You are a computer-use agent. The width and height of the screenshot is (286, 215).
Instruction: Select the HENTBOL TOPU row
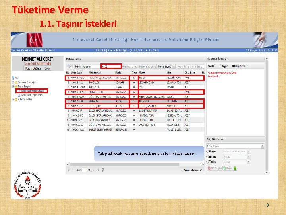point(135,115)
